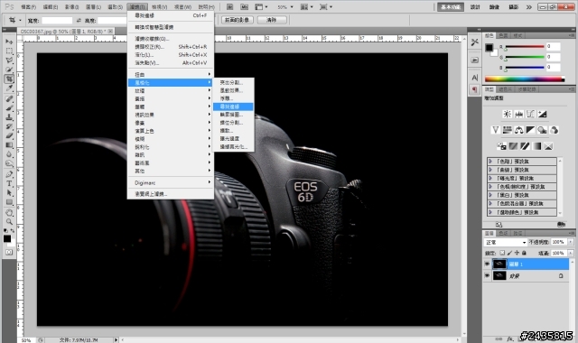Select the Healing Brush tool
The height and width of the screenshot is (343, 578).
(x=9, y=98)
